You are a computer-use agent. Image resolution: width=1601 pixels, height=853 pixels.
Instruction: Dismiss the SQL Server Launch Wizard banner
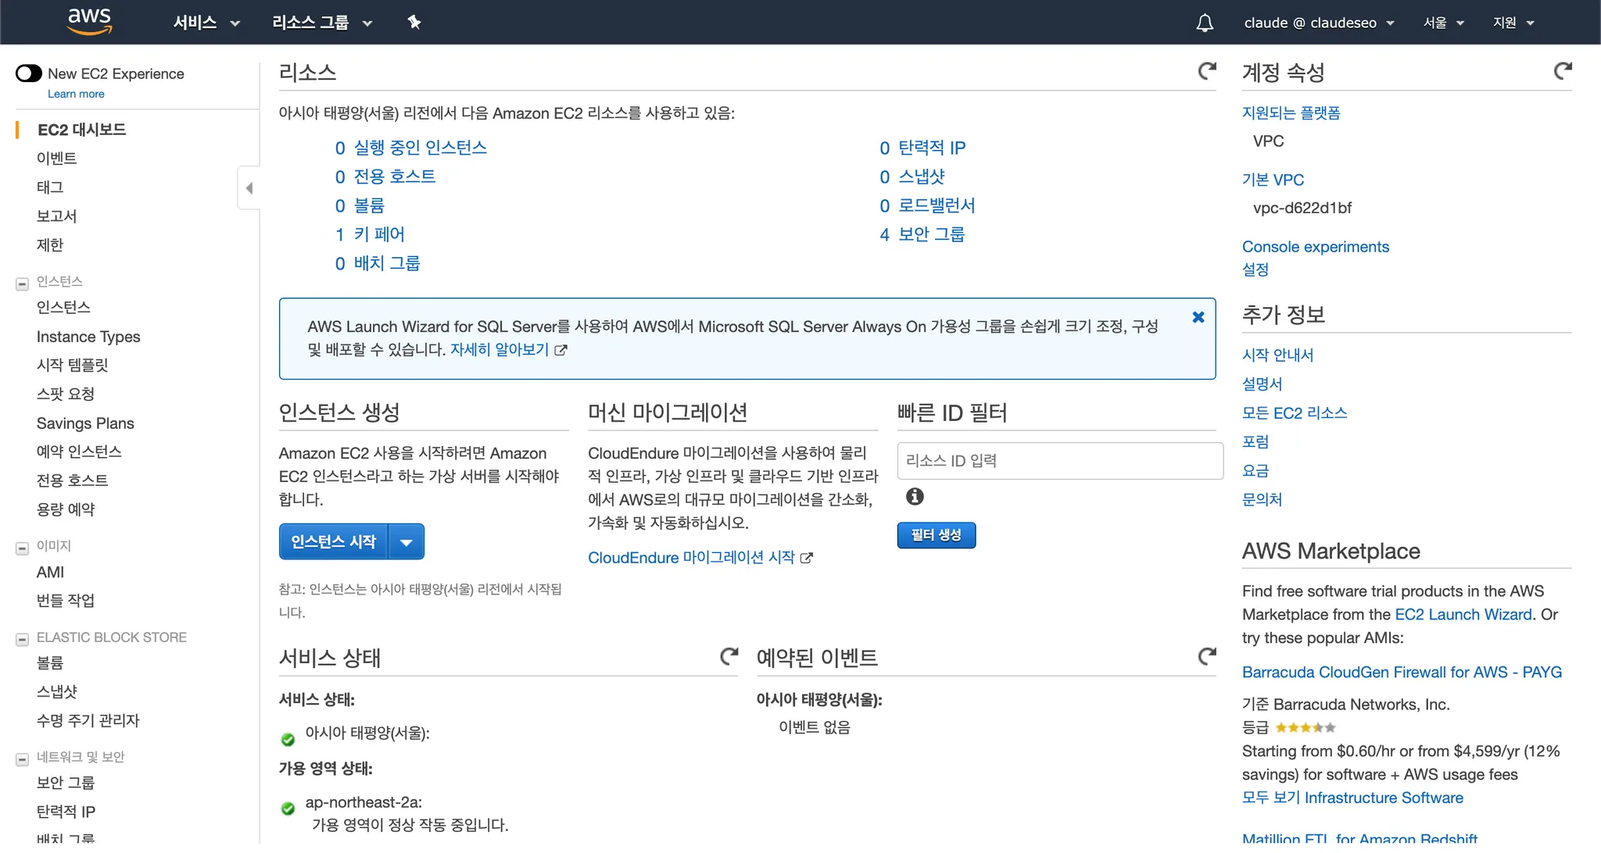click(1198, 317)
